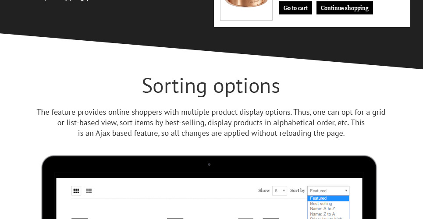The image size is (423, 219).
Task: Click the laptop webcam dot
Action: point(209,165)
